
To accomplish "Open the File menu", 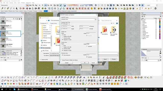I will [1, 3].
